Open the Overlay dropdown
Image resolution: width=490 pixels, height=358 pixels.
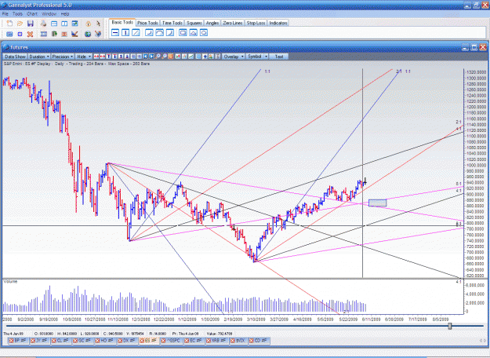[x=234, y=57]
